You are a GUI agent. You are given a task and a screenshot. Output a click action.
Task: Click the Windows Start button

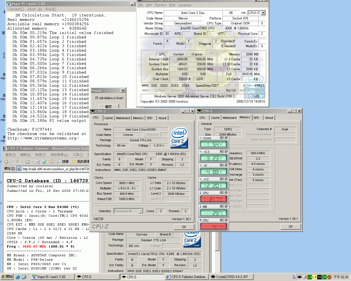[7, 277]
